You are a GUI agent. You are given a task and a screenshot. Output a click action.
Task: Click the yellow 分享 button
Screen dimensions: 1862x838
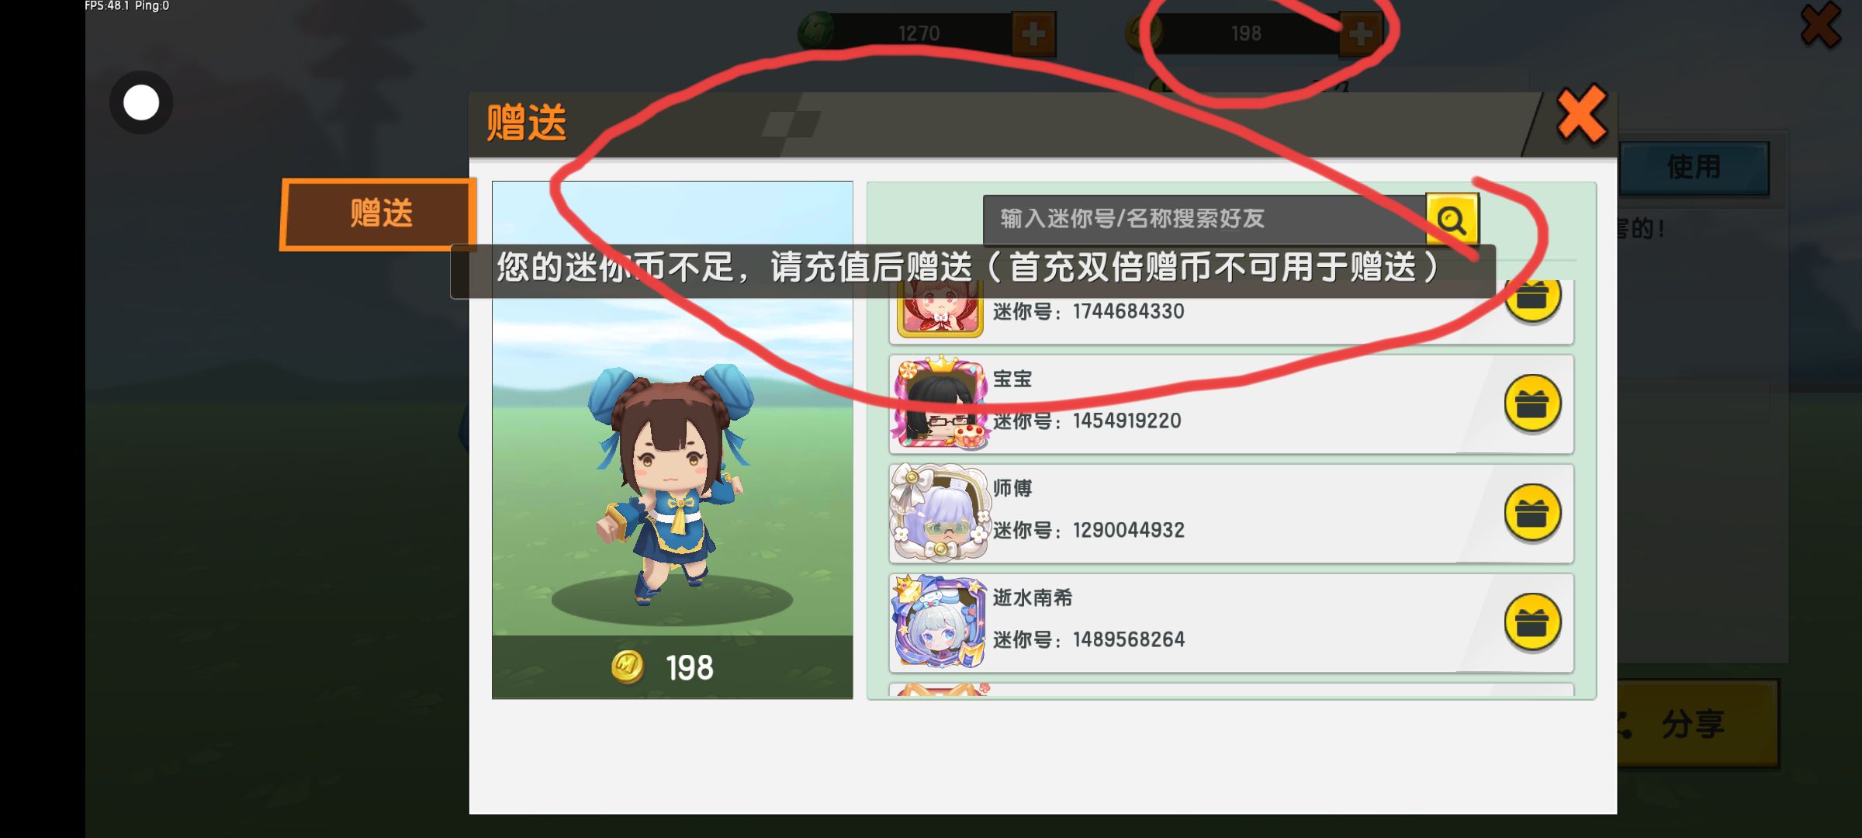coord(1696,724)
